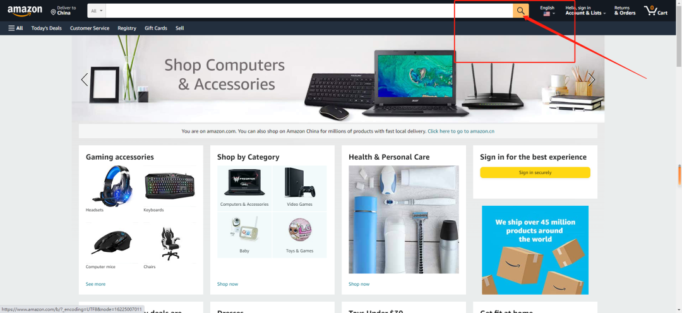
Task: Click the Deliver to China location icon
Action: (x=53, y=12)
